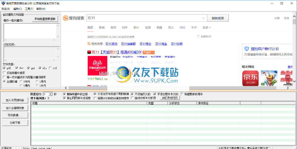Click the shield icon beside 搜狗用户赔付计划
Image resolution: width=297 pixels, height=149 pixels.
[x=247, y=49]
